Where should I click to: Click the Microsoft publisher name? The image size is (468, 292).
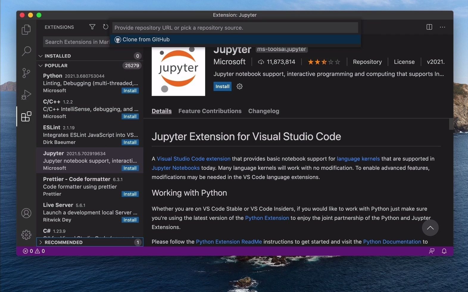(x=229, y=62)
